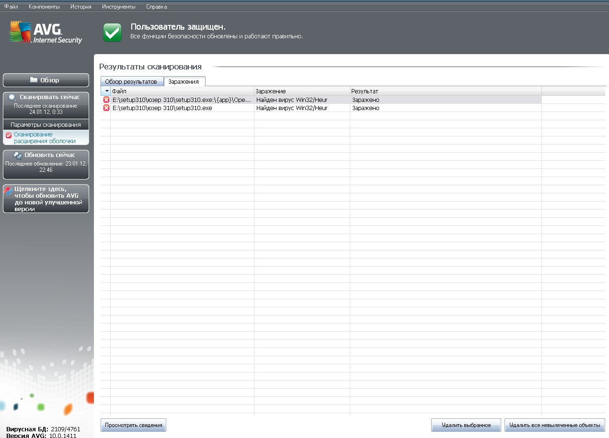Select the Заражения tab

coord(184,81)
